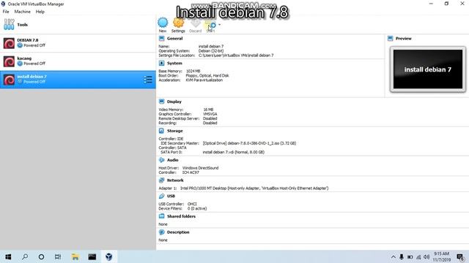The image size is (469, 263).
Task: Start the selected virtual machine
Action: pyautogui.click(x=210, y=24)
